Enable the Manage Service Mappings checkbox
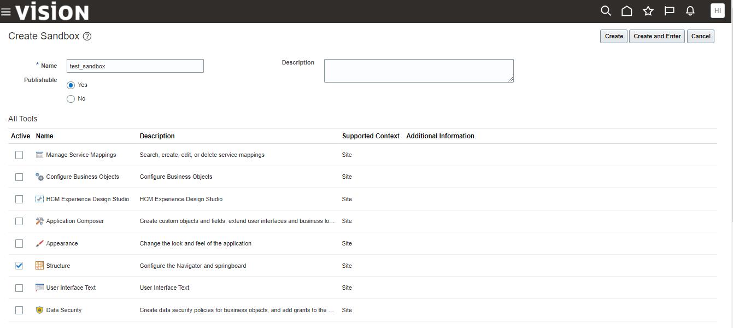733x328 pixels. click(19, 155)
